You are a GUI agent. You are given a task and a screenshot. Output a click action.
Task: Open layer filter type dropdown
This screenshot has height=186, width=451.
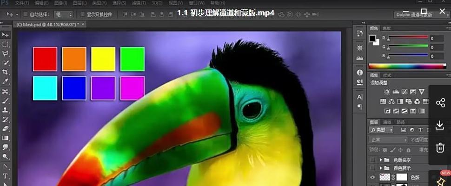pos(381,130)
